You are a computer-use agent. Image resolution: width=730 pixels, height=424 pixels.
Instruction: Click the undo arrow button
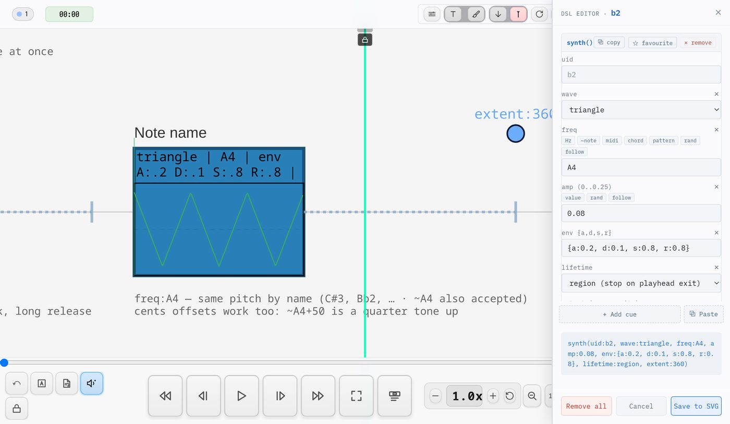[x=17, y=383]
